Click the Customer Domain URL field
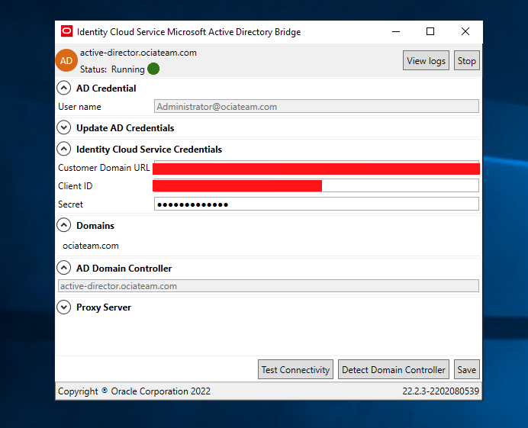The image size is (528, 428). (317, 168)
